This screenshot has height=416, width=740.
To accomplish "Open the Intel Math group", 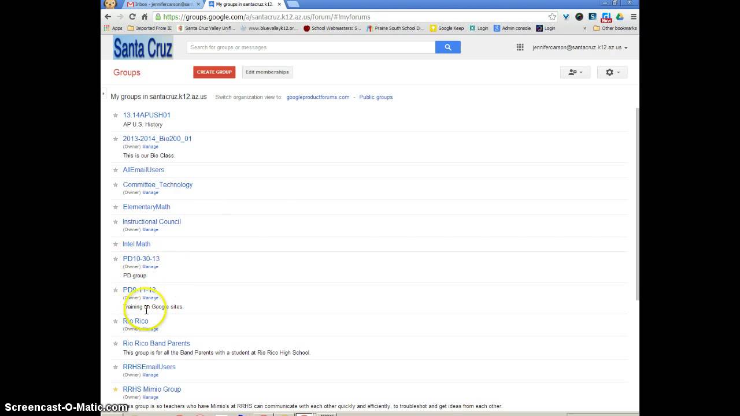I will coord(136,244).
